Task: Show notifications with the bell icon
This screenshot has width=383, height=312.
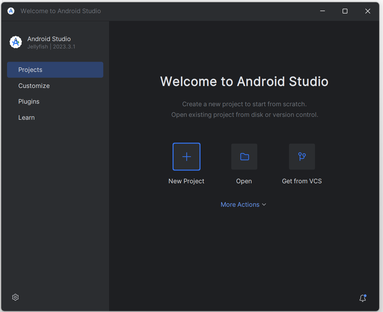Action: tap(363, 298)
